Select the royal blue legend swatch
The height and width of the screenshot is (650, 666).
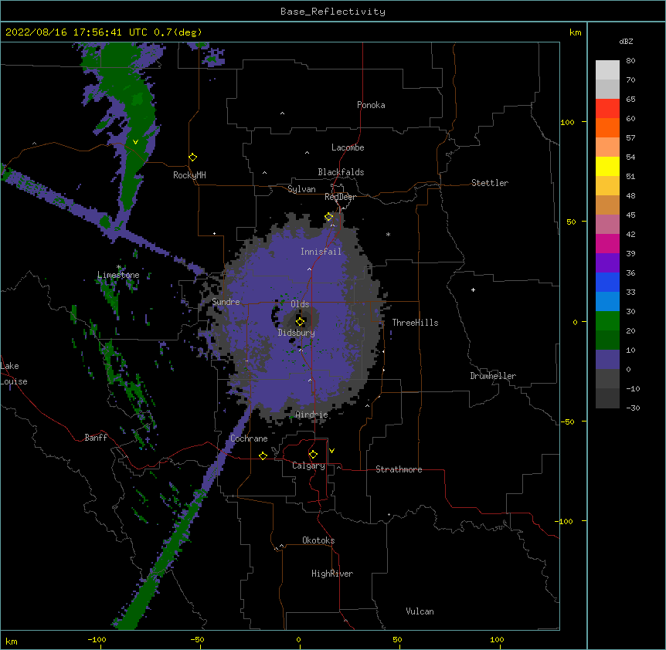607,282
